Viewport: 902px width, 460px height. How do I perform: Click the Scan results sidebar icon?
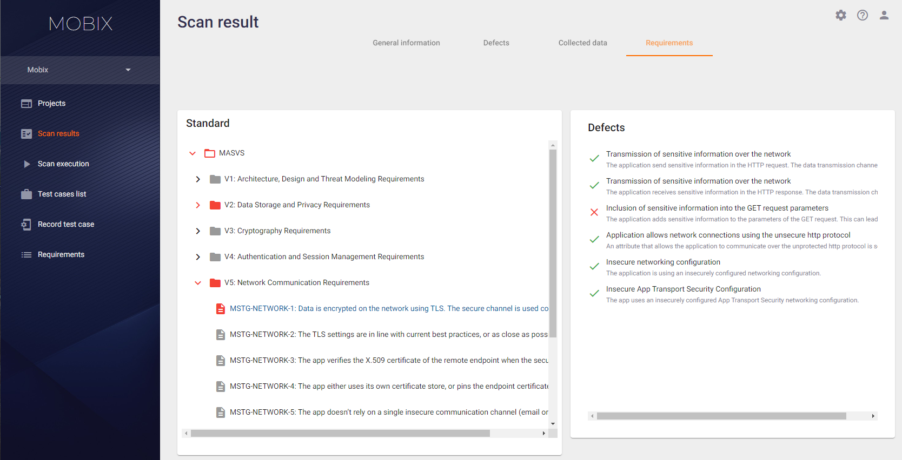(x=26, y=134)
